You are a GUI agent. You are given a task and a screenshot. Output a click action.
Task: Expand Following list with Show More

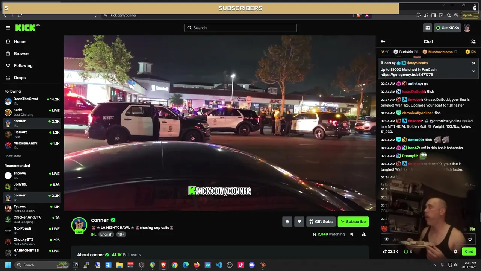(13, 156)
